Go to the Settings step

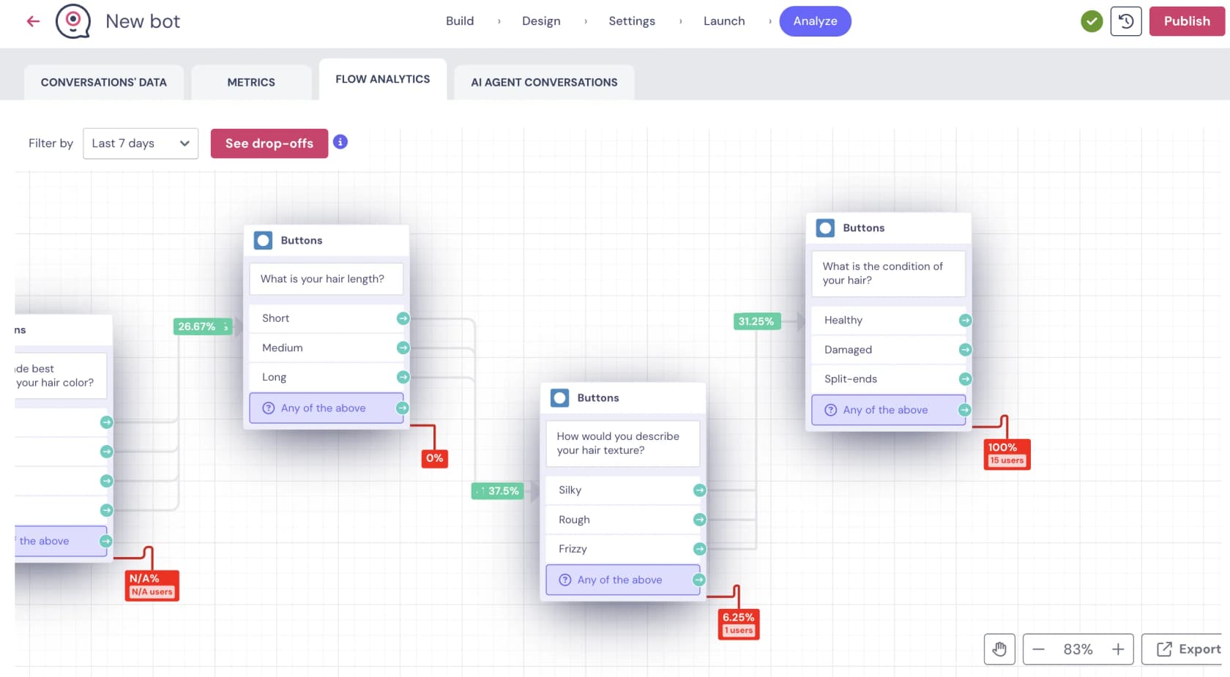[x=632, y=21]
